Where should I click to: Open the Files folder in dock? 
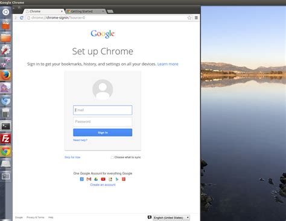pos(5,37)
